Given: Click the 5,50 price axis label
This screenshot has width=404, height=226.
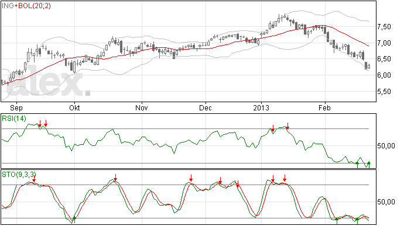Looking at the screenshot, I should 384,92.
